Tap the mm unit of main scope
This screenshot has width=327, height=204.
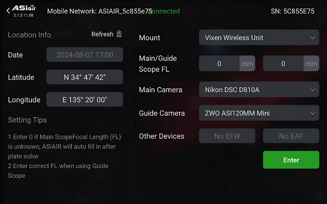247,63
